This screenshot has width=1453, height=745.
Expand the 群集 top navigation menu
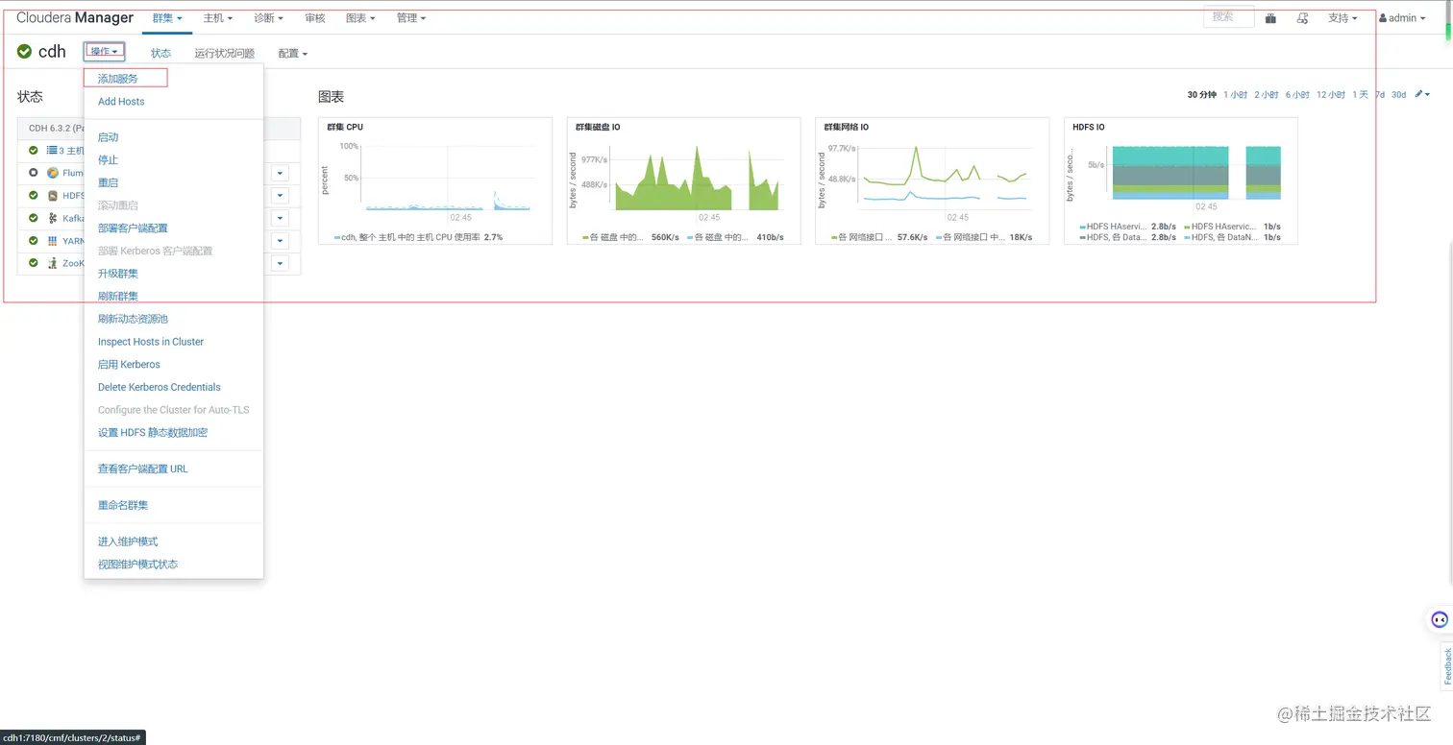pos(167,18)
